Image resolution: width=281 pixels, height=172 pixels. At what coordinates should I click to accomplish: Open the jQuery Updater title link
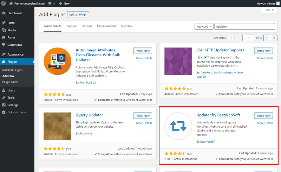[89, 115]
